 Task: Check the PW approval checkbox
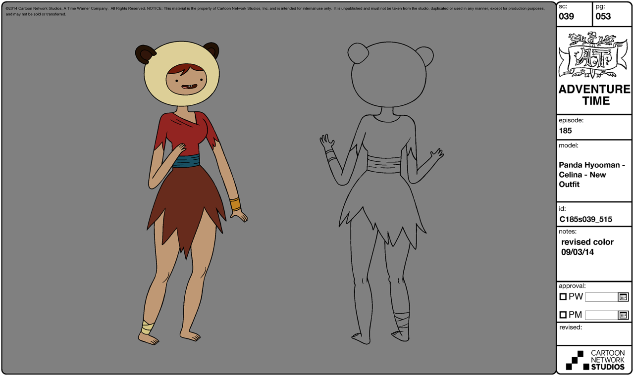563,297
